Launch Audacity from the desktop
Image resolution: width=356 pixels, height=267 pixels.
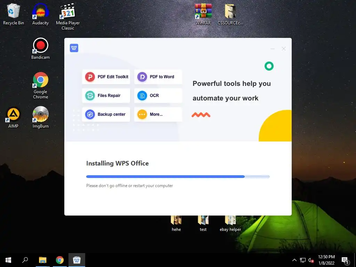click(40, 14)
